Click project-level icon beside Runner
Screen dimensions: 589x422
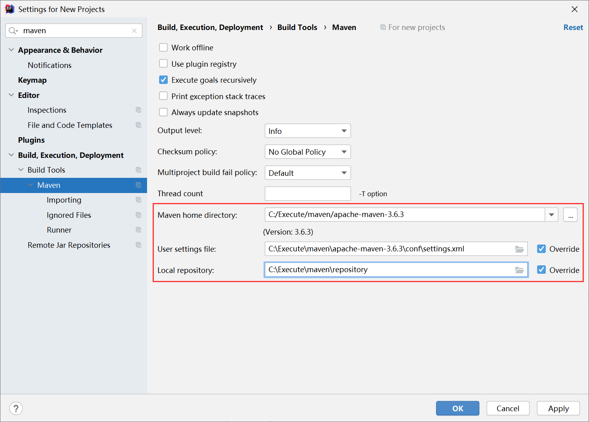pyautogui.click(x=139, y=230)
